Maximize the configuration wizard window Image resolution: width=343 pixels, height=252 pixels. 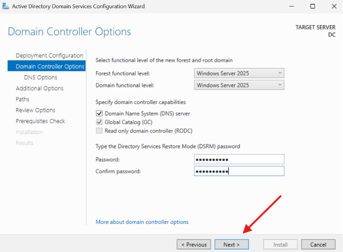[313, 6]
